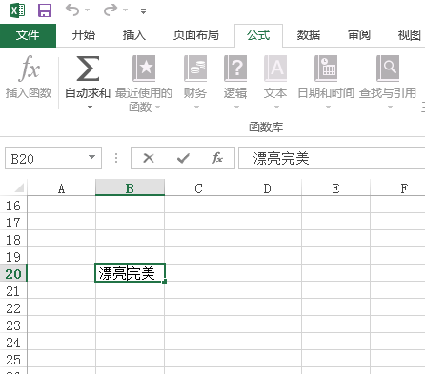This screenshot has width=425, height=374.
Task: Switch to the 开始 tab
Action: (84, 35)
